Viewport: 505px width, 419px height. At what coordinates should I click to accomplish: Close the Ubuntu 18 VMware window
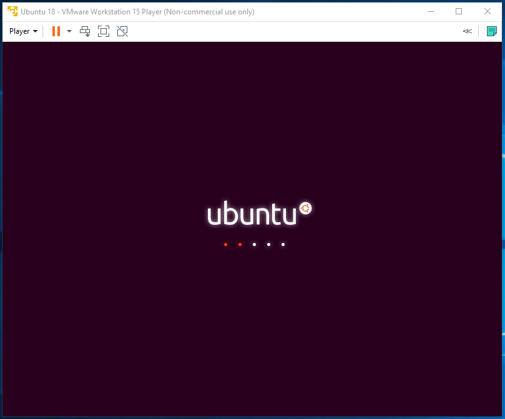(x=488, y=12)
